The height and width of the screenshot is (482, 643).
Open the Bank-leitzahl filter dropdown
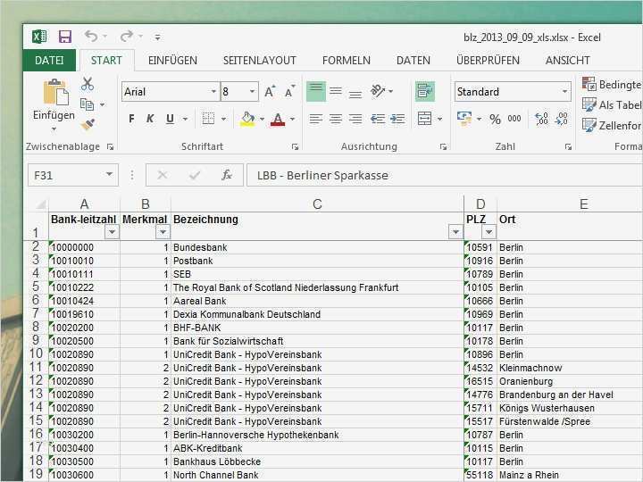(112, 232)
